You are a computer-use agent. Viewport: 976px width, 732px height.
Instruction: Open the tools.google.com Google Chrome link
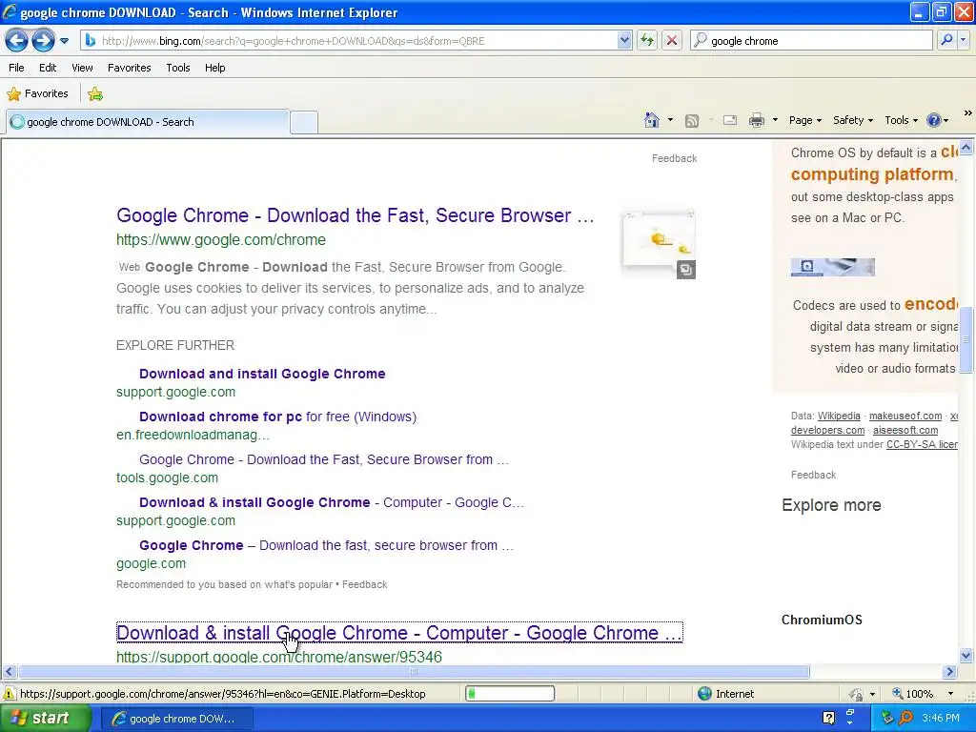click(x=324, y=459)
